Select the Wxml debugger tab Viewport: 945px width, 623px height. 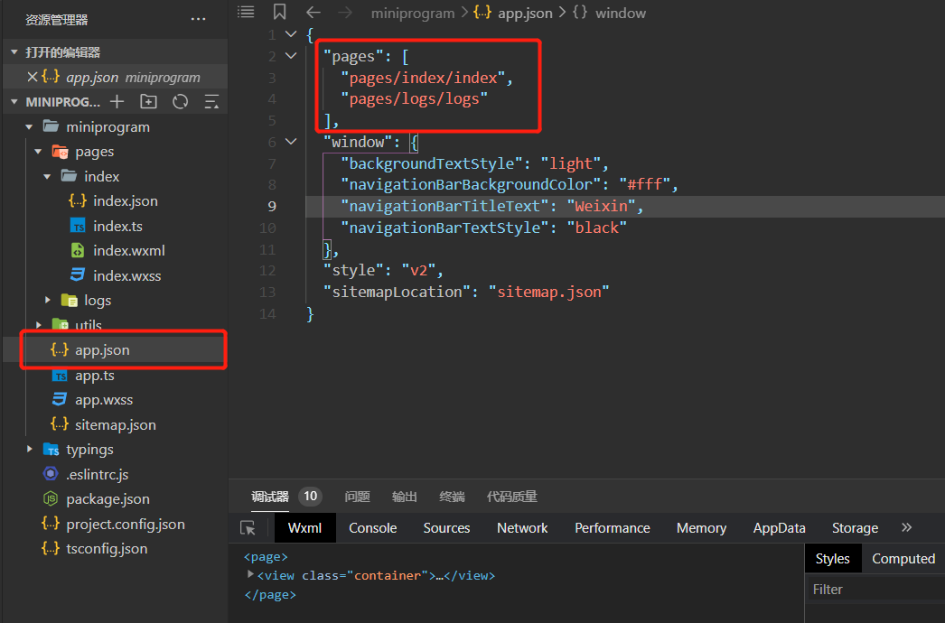pos(305,528)
